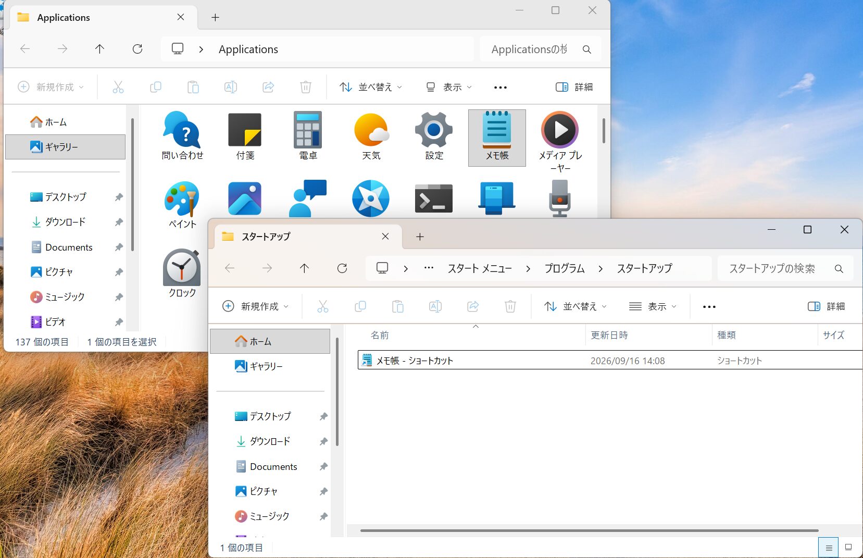The height and width of the screenshot is (558, 863).
Task: Open more options menu in Applications toolbar
Action: click(x=501, y=87)
